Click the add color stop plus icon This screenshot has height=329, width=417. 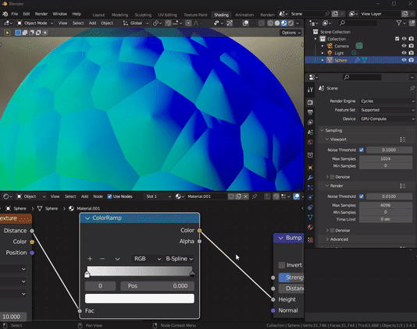90,259
